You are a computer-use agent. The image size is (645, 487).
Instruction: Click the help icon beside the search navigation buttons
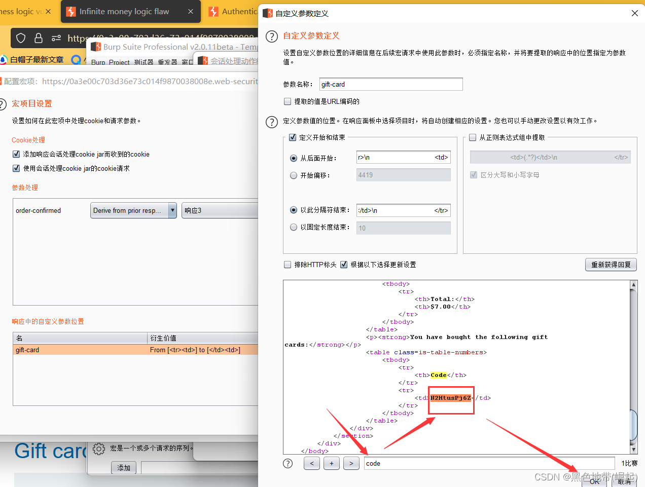[288, 463]
